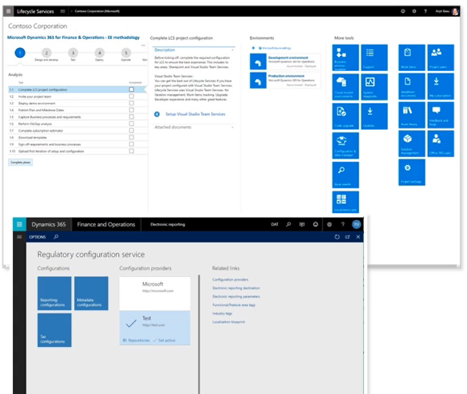The width and height of the screenshot is (467, 394).
Task: Open the Metadata configurations tile
Action: point(91,294)
